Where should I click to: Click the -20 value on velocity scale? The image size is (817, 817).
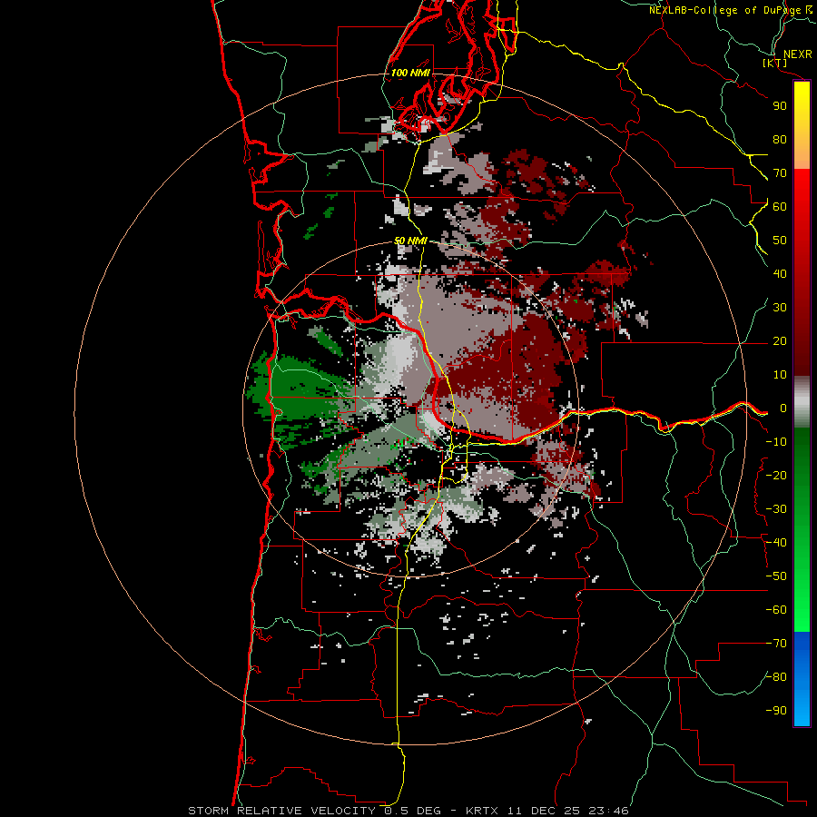pos(776,476)
